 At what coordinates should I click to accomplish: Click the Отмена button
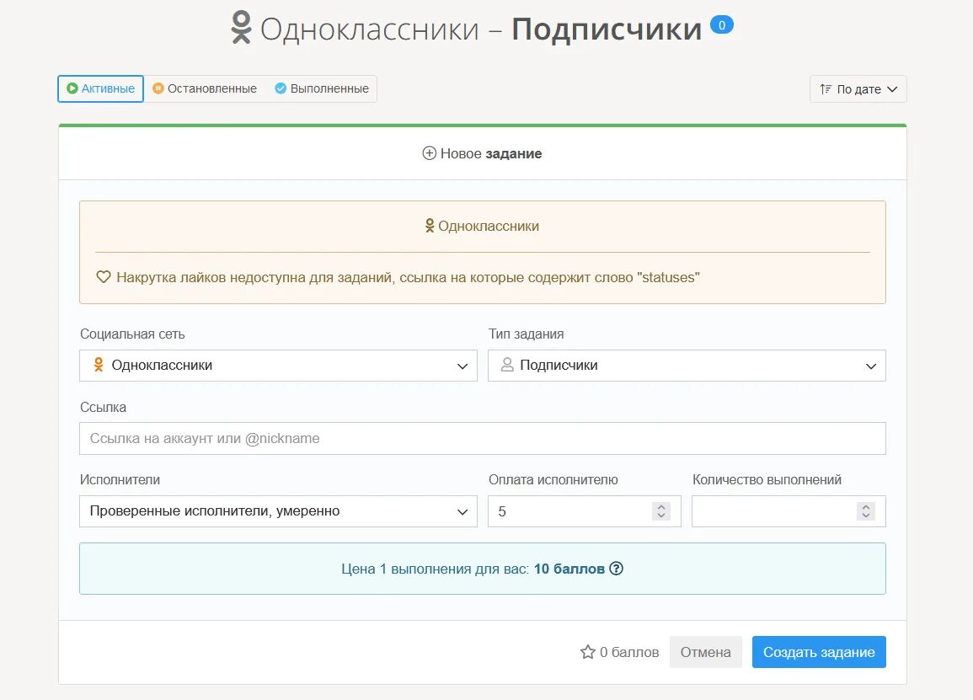pyautogui.click(x=706, y=652)
